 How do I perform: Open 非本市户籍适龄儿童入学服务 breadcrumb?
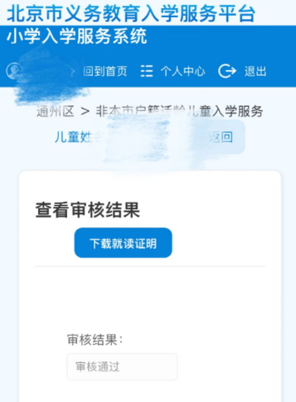coord(179,111)
